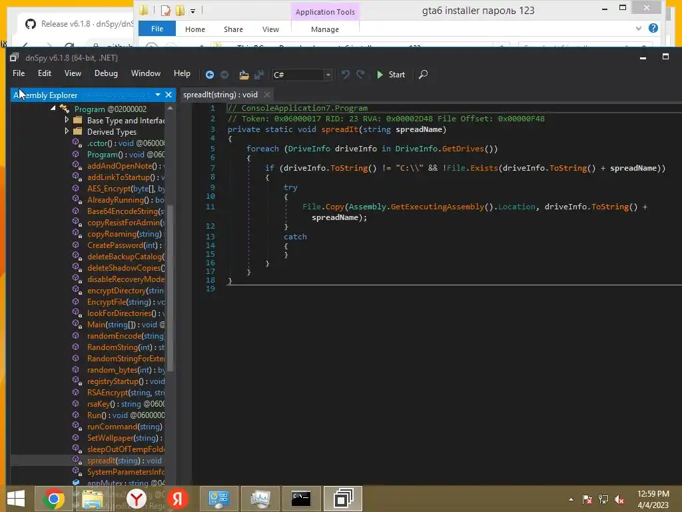Screen dimensions: 682x512
Task: Open the dnSpy Help menu
Action: tap(182, 73)
